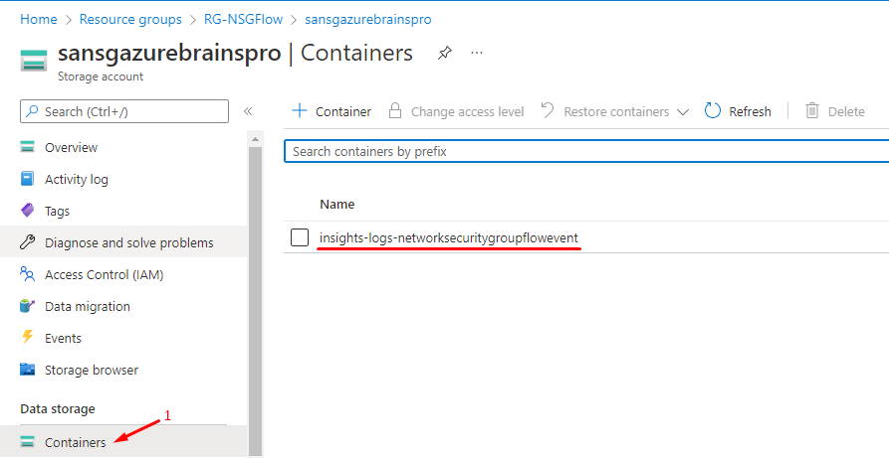
Task: Click the Name column header
Action: [337, 205]
